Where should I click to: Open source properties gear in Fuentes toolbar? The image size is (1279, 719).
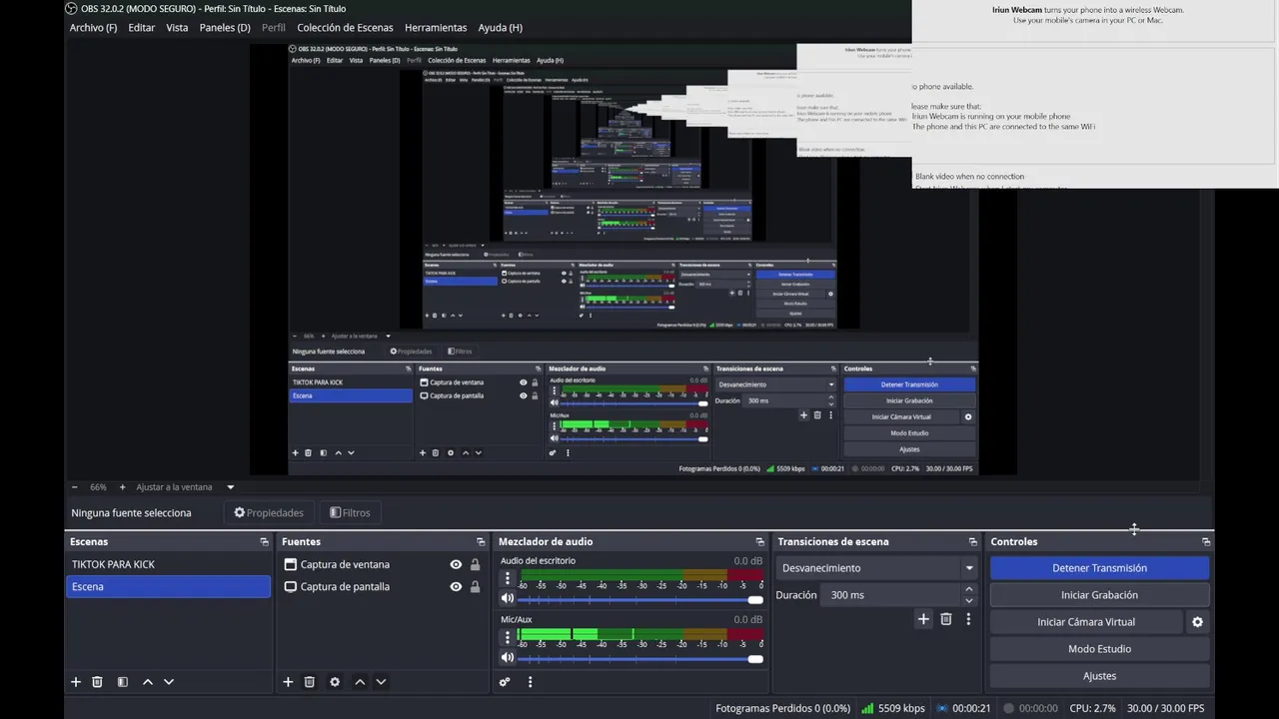click(x=335, y=682)
